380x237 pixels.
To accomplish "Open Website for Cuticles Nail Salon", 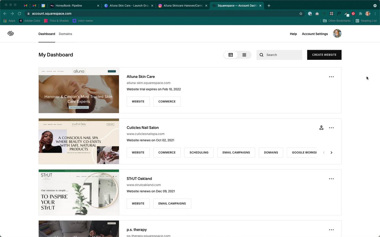I will (138, 153).
